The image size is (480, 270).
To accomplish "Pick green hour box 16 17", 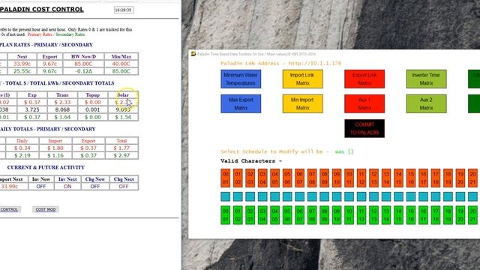I will click(x=423, y=215).
